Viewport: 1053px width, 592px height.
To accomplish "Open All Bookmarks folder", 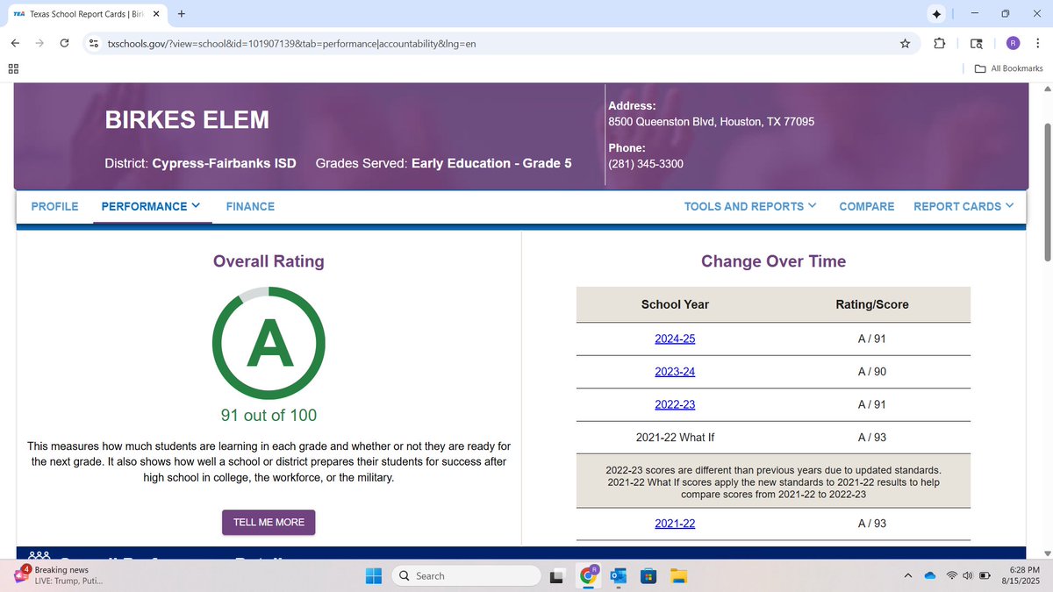I will [1009, 68].
